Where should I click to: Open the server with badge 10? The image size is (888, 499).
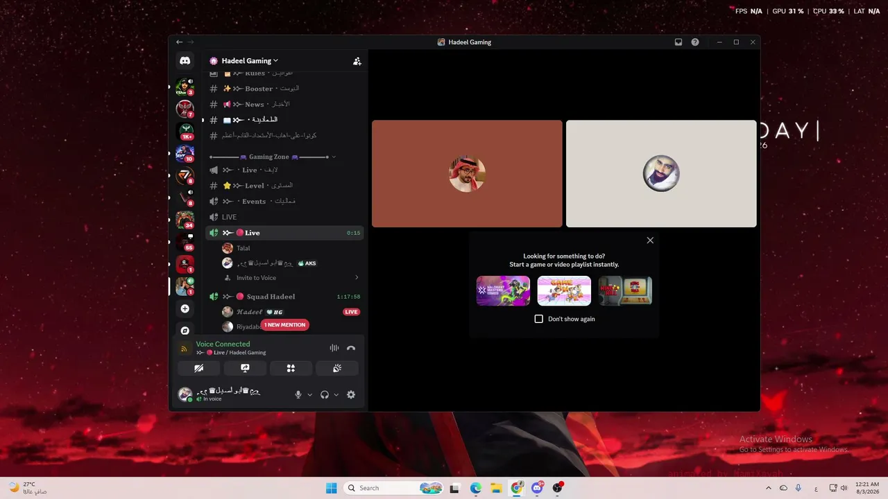point(185,152)
